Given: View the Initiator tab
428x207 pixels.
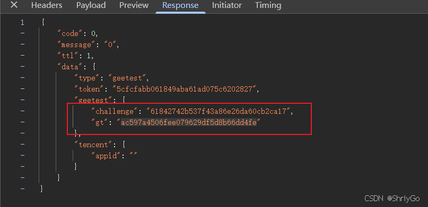Looking at the screenshot, I should (x=227, y=5).
